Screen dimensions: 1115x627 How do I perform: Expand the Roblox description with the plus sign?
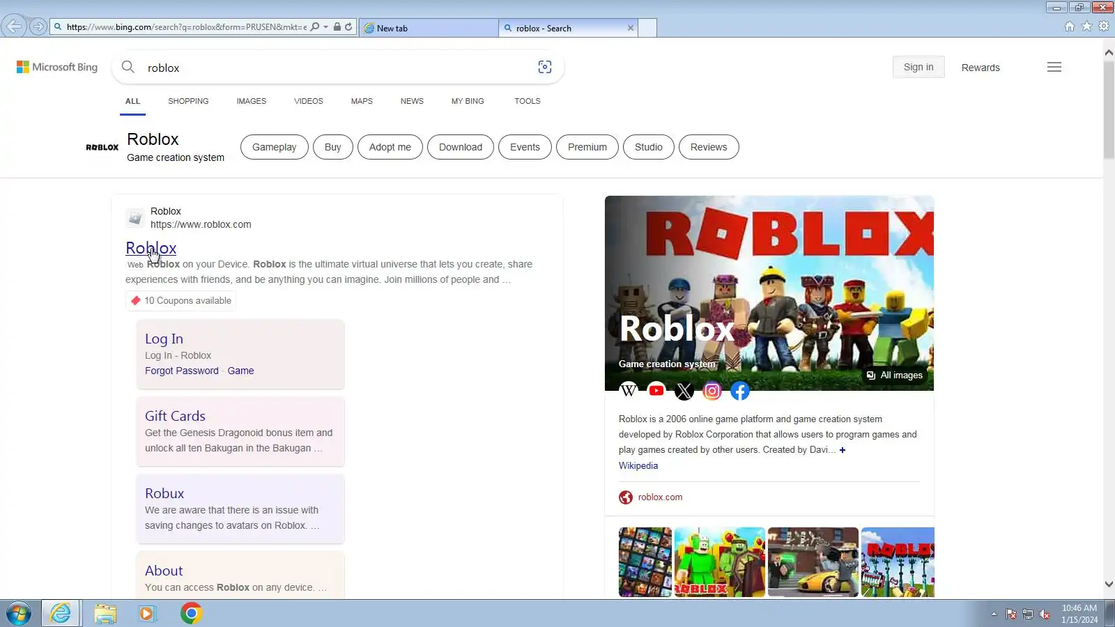[843, 450]
